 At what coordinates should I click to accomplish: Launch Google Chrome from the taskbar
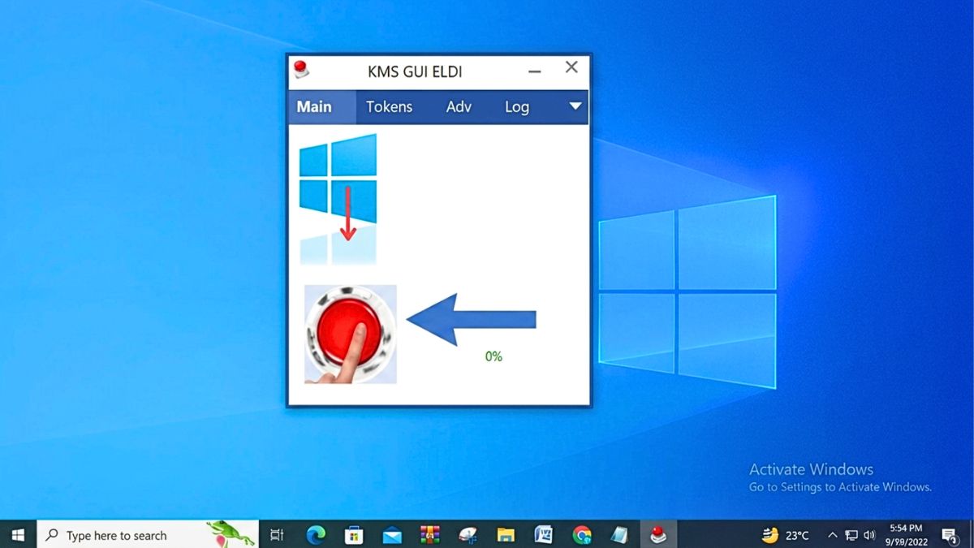(x=582, y=535)
